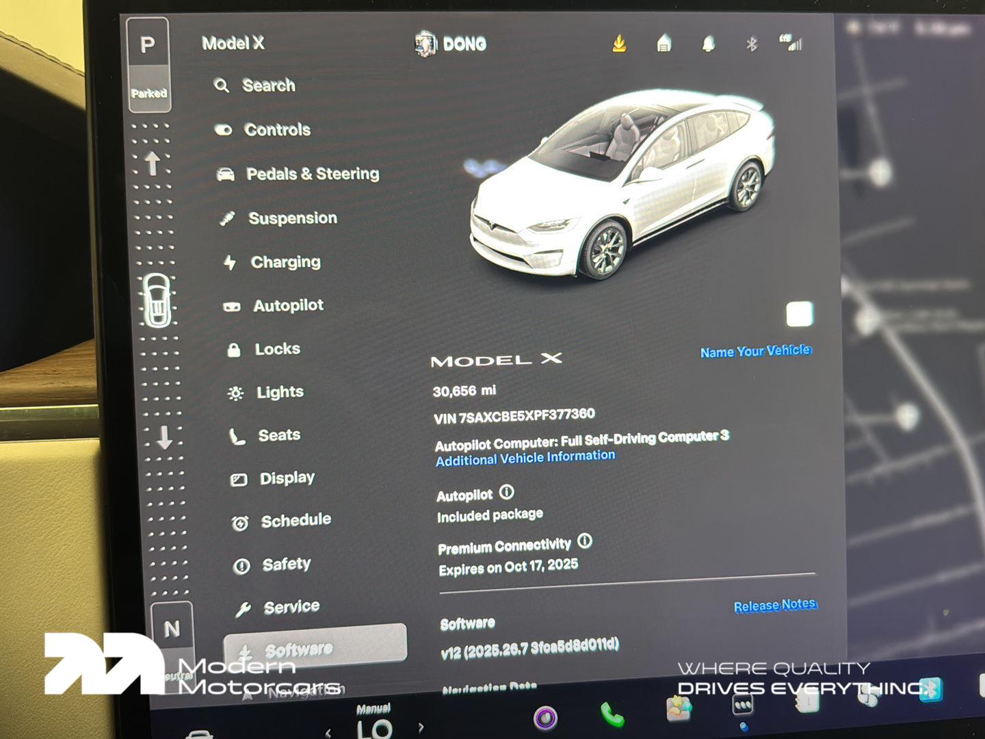Go to the Locks settings

pyautogui.click(x=263, y=350)
